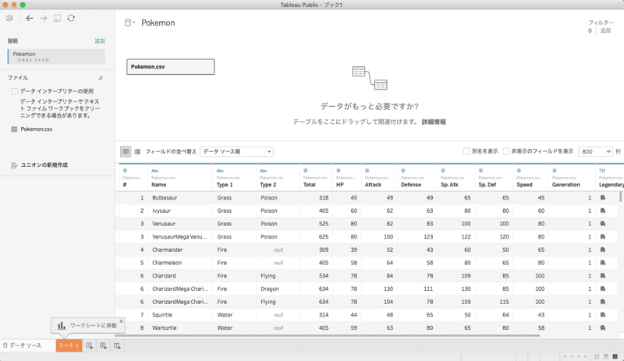Click the Total value 318 cell
624x361 pixels.
pyautogui.click(x=316, y=198)
